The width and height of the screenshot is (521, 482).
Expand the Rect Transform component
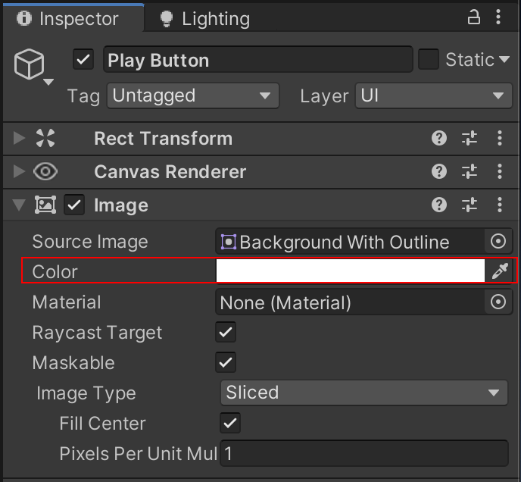[20, 139]
